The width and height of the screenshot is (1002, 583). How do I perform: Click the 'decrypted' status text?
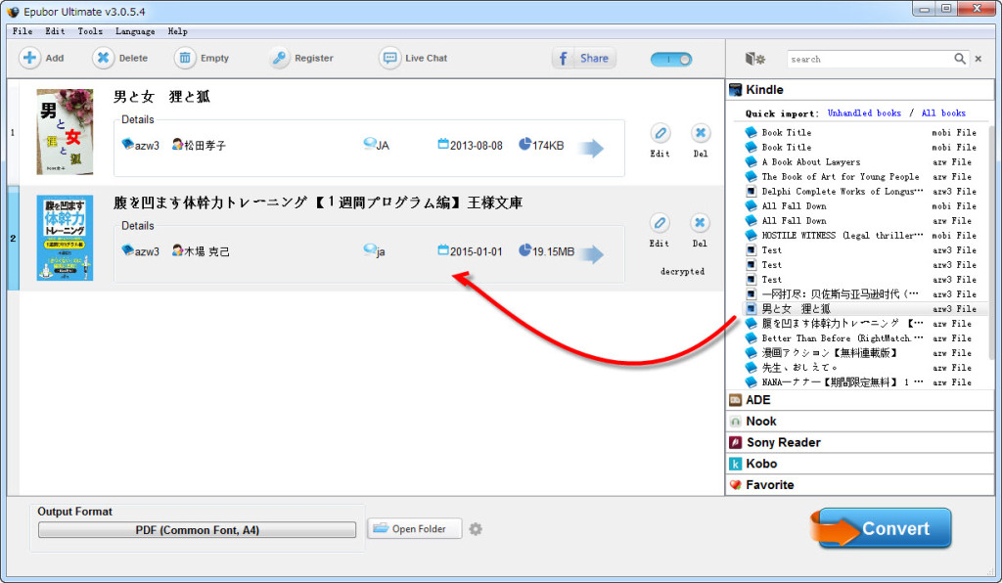click(682, 271)
